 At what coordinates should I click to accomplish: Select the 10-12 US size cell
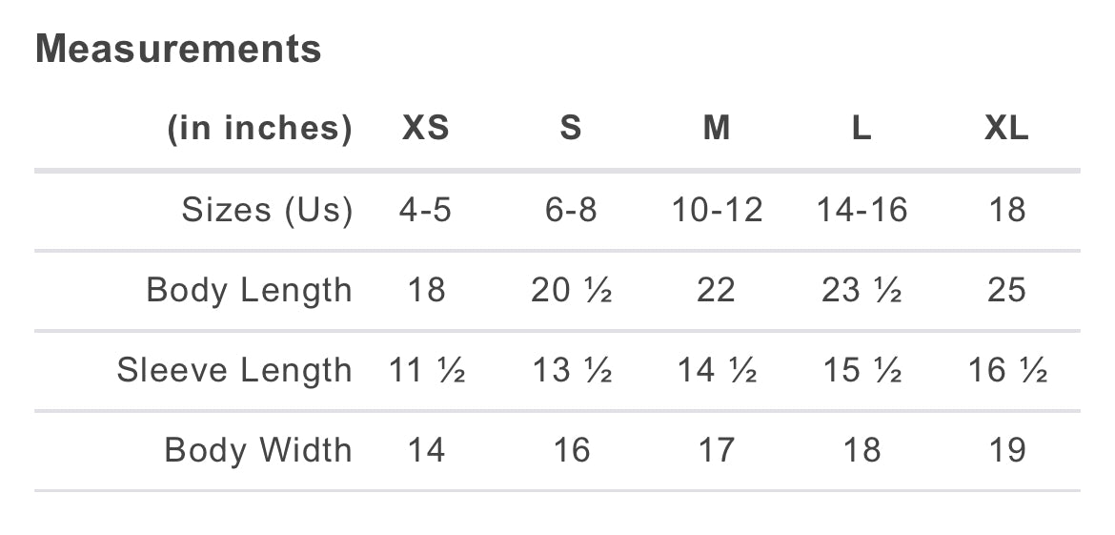(717, 210)
